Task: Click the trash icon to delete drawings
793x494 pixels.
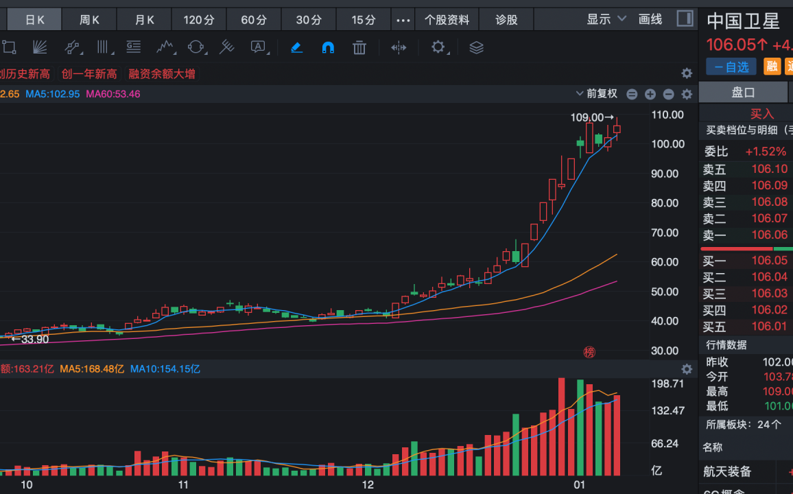Action: coord(359,47)
